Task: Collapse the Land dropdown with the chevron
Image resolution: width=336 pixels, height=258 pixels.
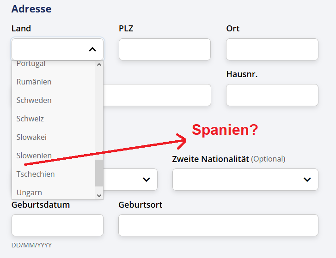Action: (92, 49)
